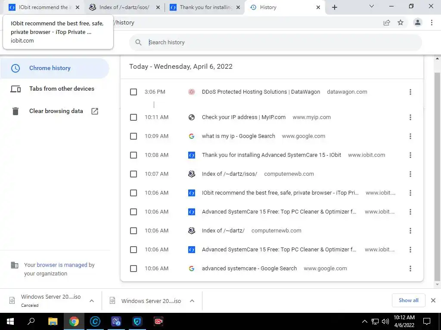The image size is (441, 330).
Task: Check the IObit recommend best browser entry
Action: 134,193
